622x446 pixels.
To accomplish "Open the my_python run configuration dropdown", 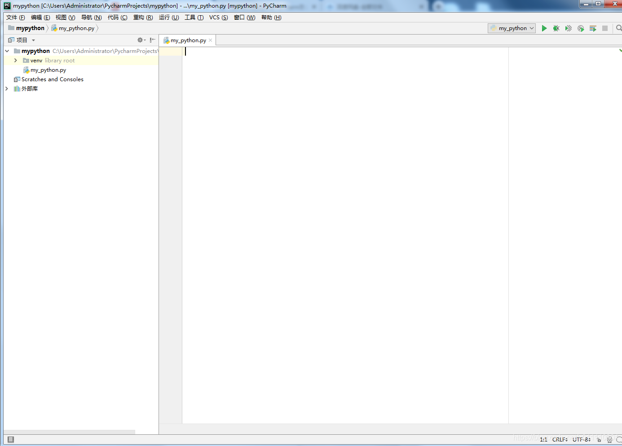I will 512,28.
